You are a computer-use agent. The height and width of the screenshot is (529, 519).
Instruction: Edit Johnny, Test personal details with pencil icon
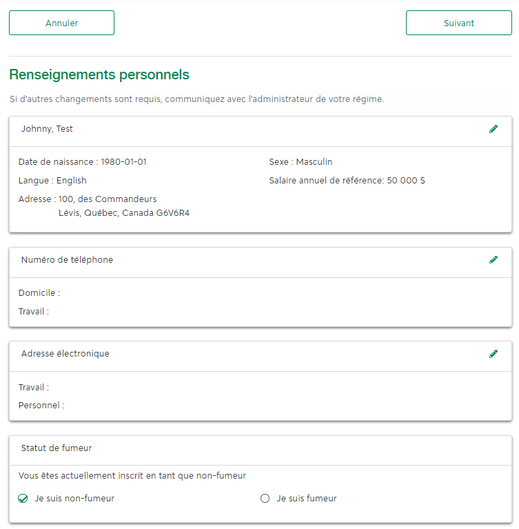493,129
